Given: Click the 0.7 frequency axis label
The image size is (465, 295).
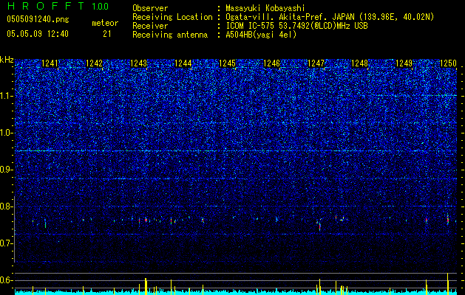Looking at the screenshot, I should 6,243.
